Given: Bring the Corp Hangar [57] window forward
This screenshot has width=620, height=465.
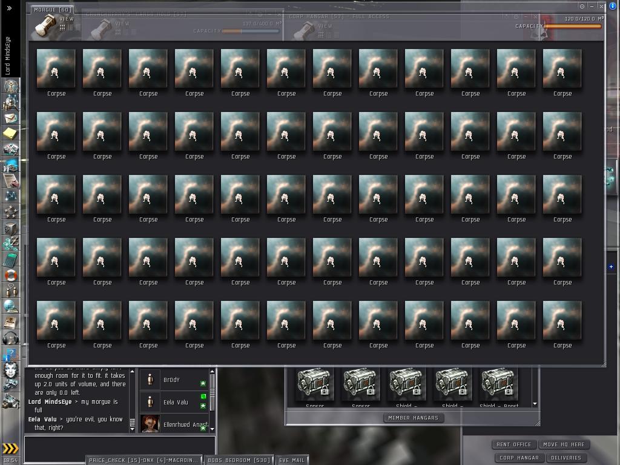Looking at the screenshot, I should coord(339,16).
